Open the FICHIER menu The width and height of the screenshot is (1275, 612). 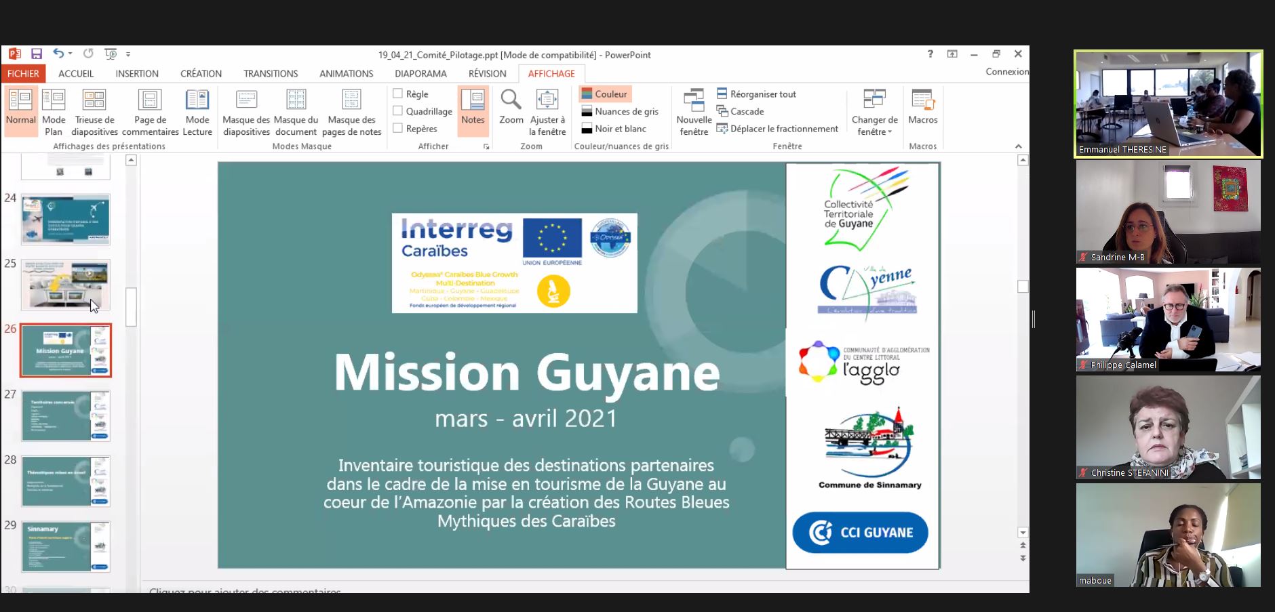coord(24,74)
